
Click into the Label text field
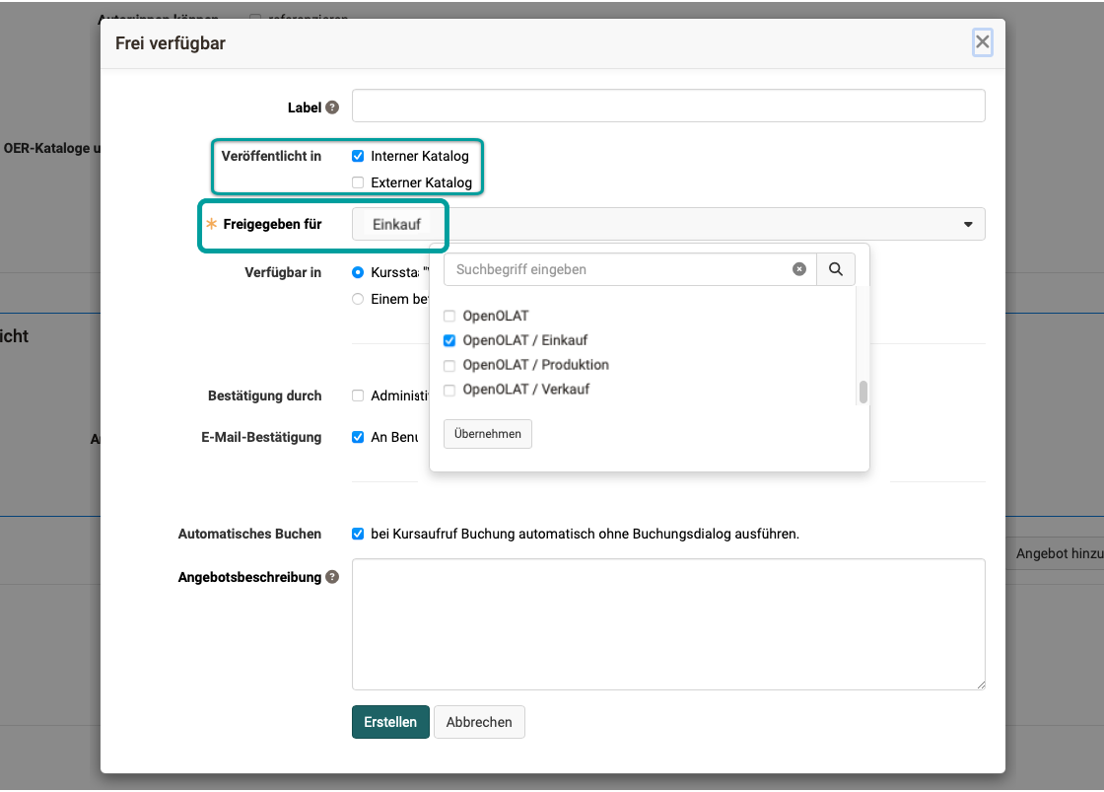668,106
